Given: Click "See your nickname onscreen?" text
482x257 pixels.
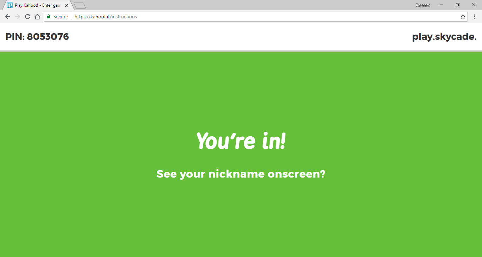Looking at the screenshot, I should point(241,174).
